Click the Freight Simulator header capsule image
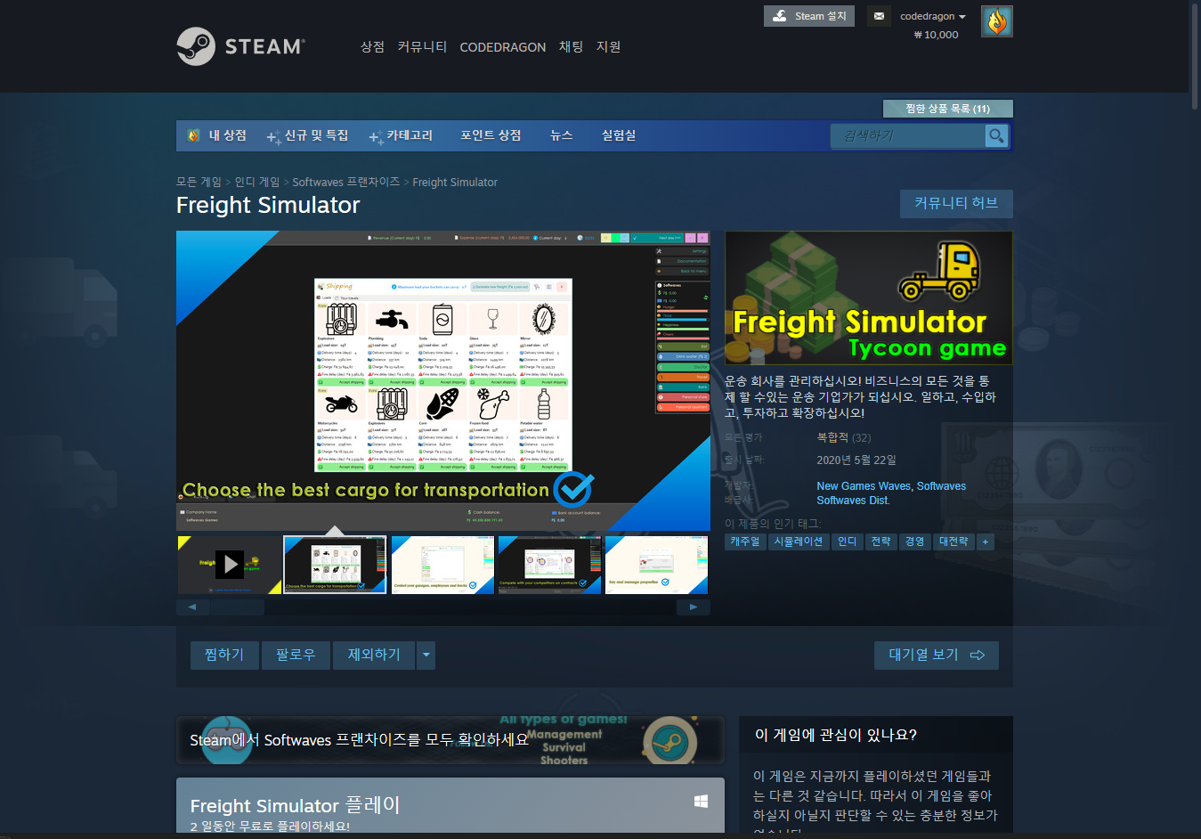 pos(869,297)
